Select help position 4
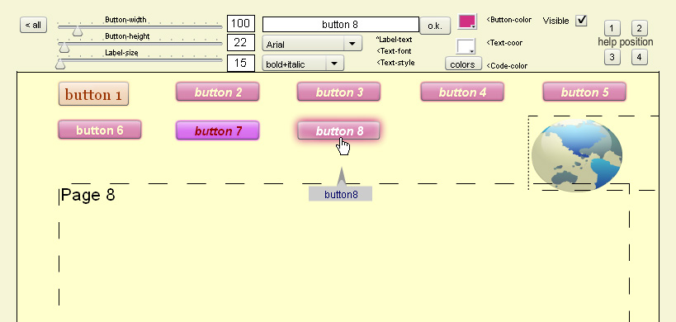676x322 pixels. point(640,57)
